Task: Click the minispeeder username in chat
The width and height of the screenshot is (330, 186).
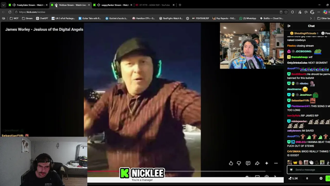Action: tap(299, 121)
